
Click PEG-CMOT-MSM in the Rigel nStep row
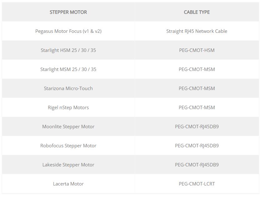pos(197,107)
